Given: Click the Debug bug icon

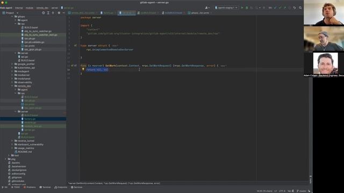Looking at the screenshot, I should pyautogui.click(x=247, y=8).
